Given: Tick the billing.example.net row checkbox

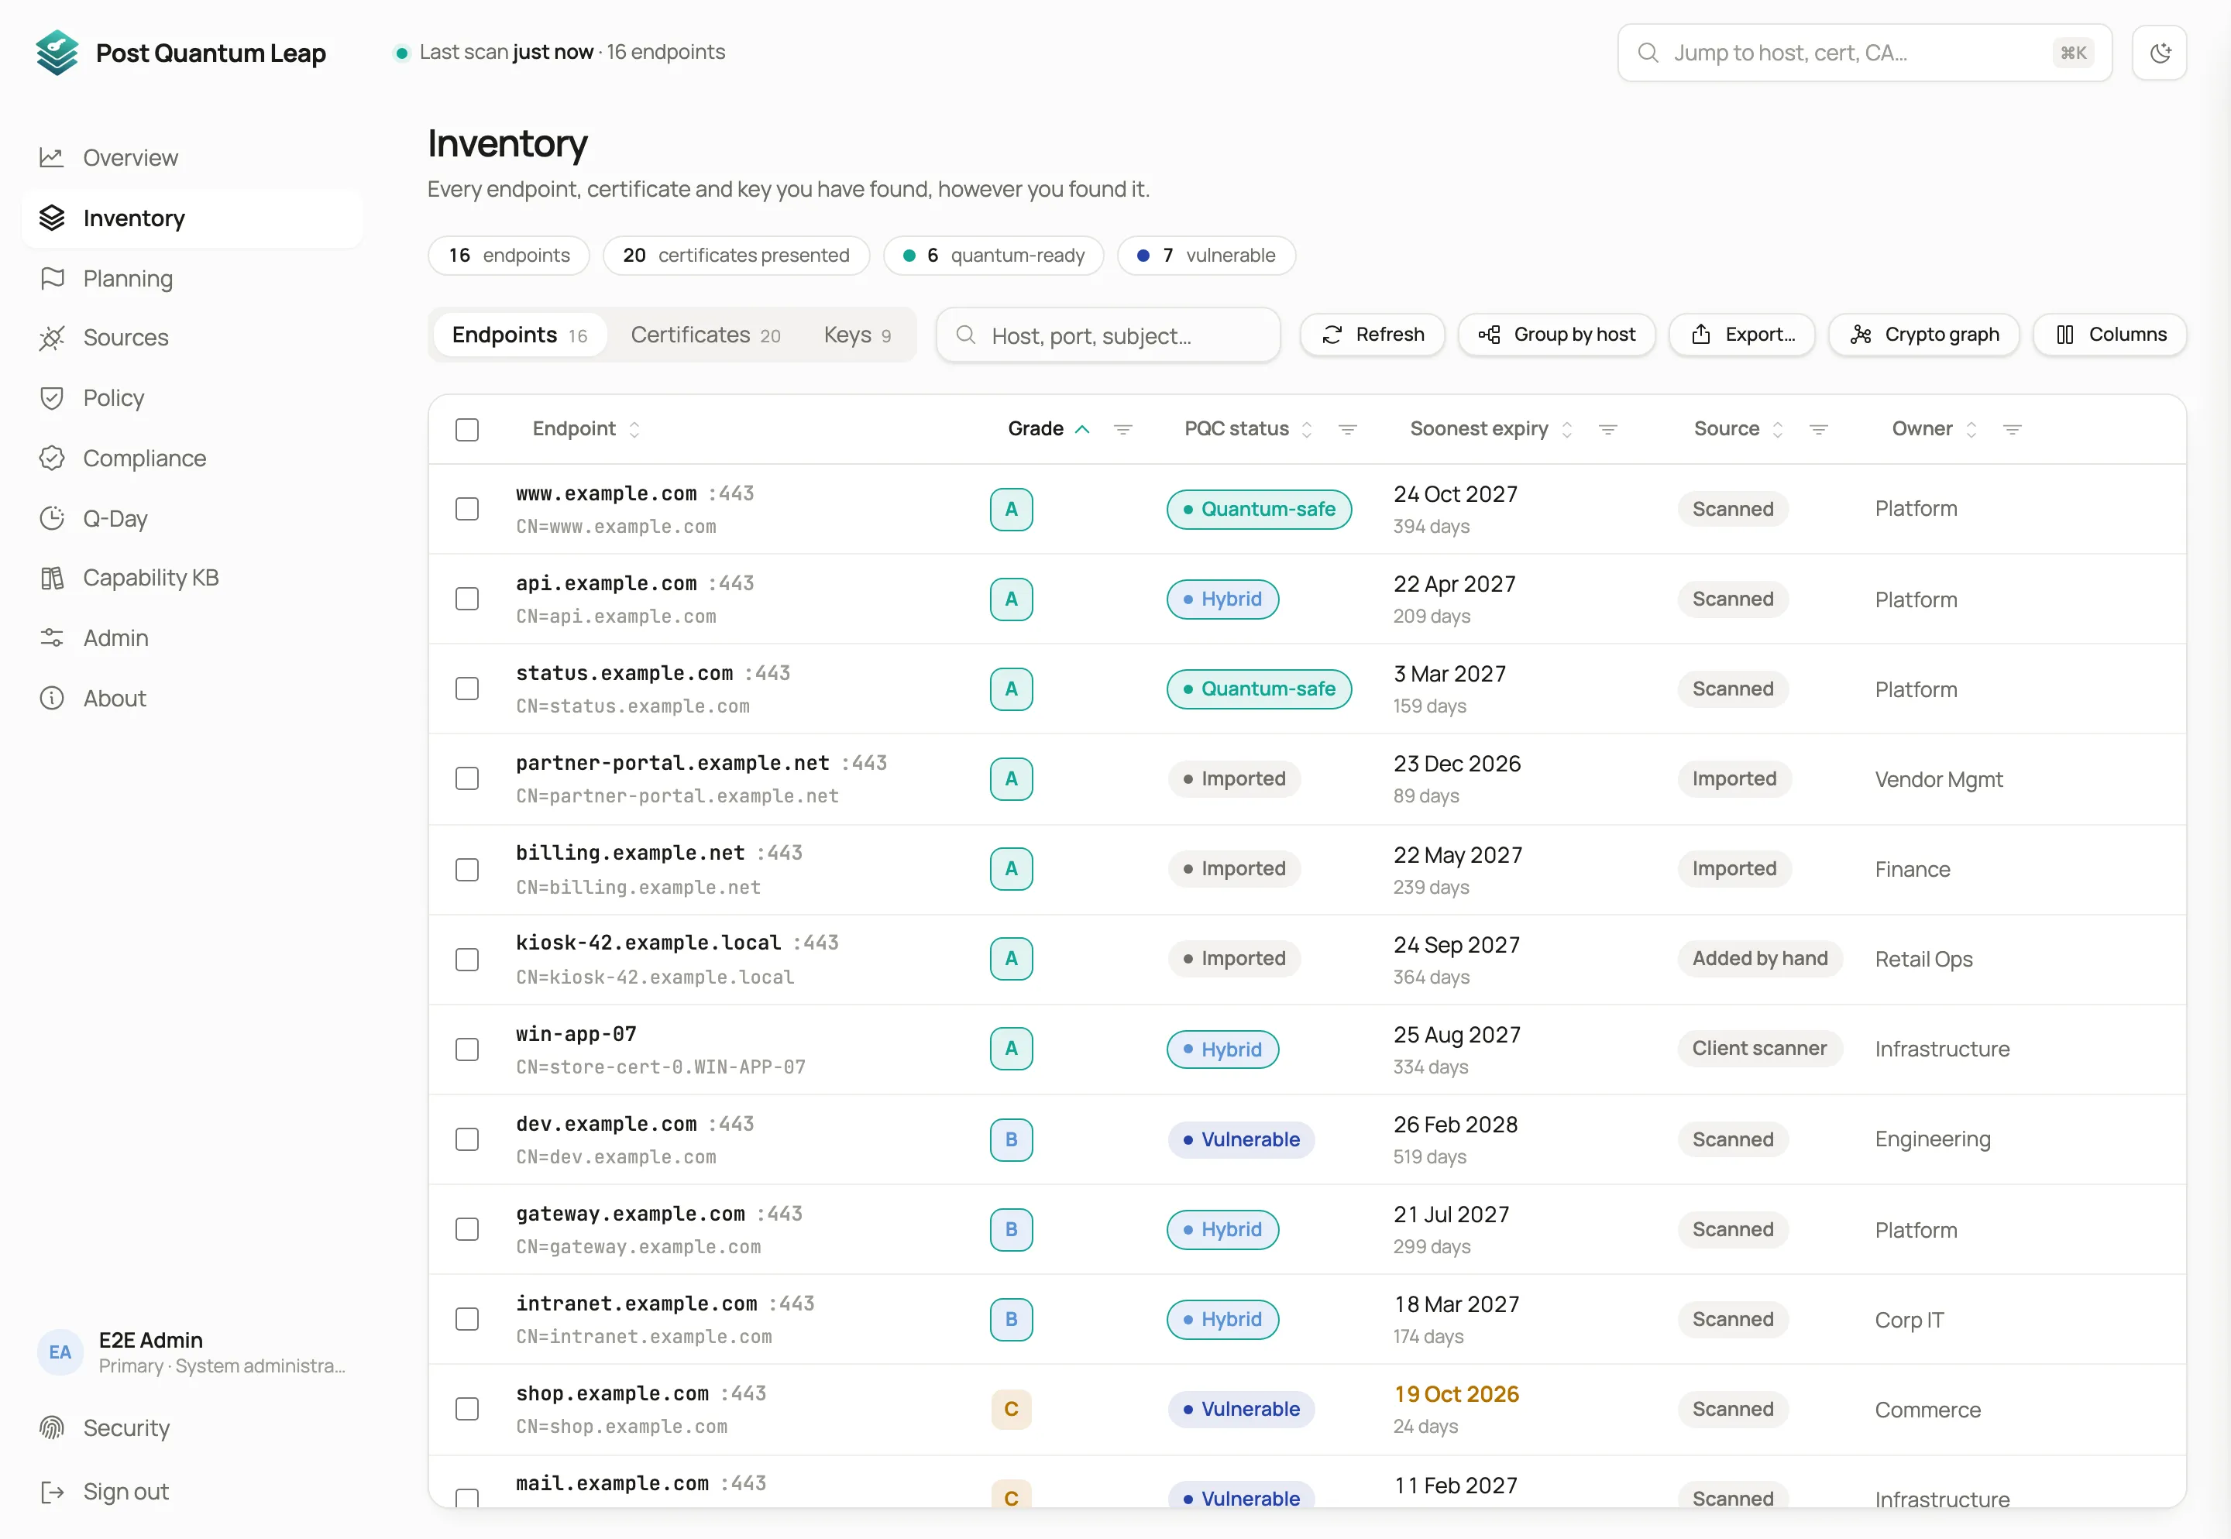Looking at the screenshot, I should tap(466, 870).
